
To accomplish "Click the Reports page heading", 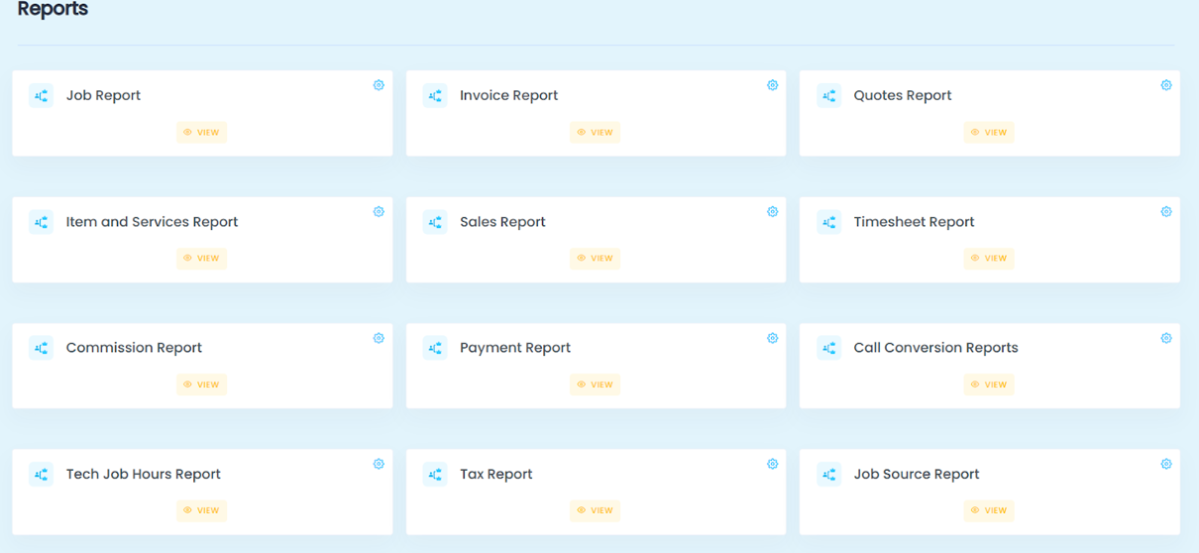I will coord(53,10).
